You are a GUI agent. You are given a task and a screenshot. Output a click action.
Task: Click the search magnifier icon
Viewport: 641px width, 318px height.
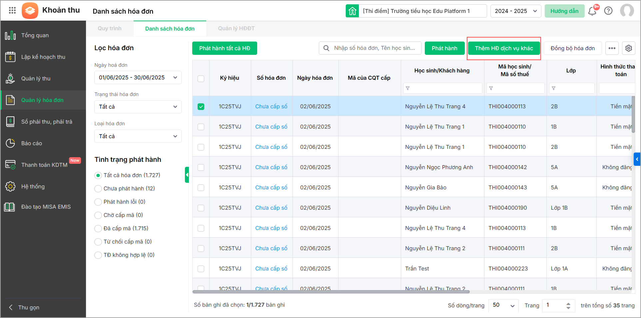click(x=326, y=48)
